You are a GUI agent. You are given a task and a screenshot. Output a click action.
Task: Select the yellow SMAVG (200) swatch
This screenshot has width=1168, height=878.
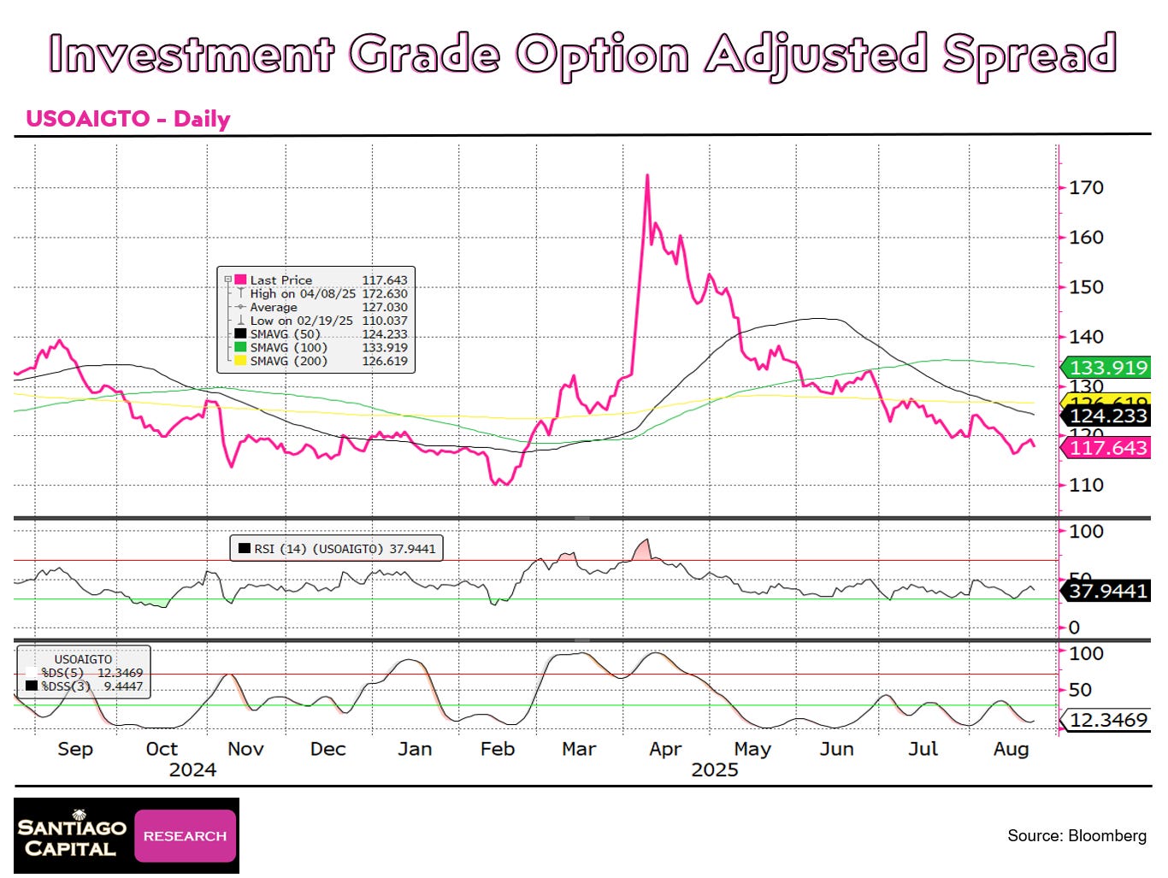point(239,360)
